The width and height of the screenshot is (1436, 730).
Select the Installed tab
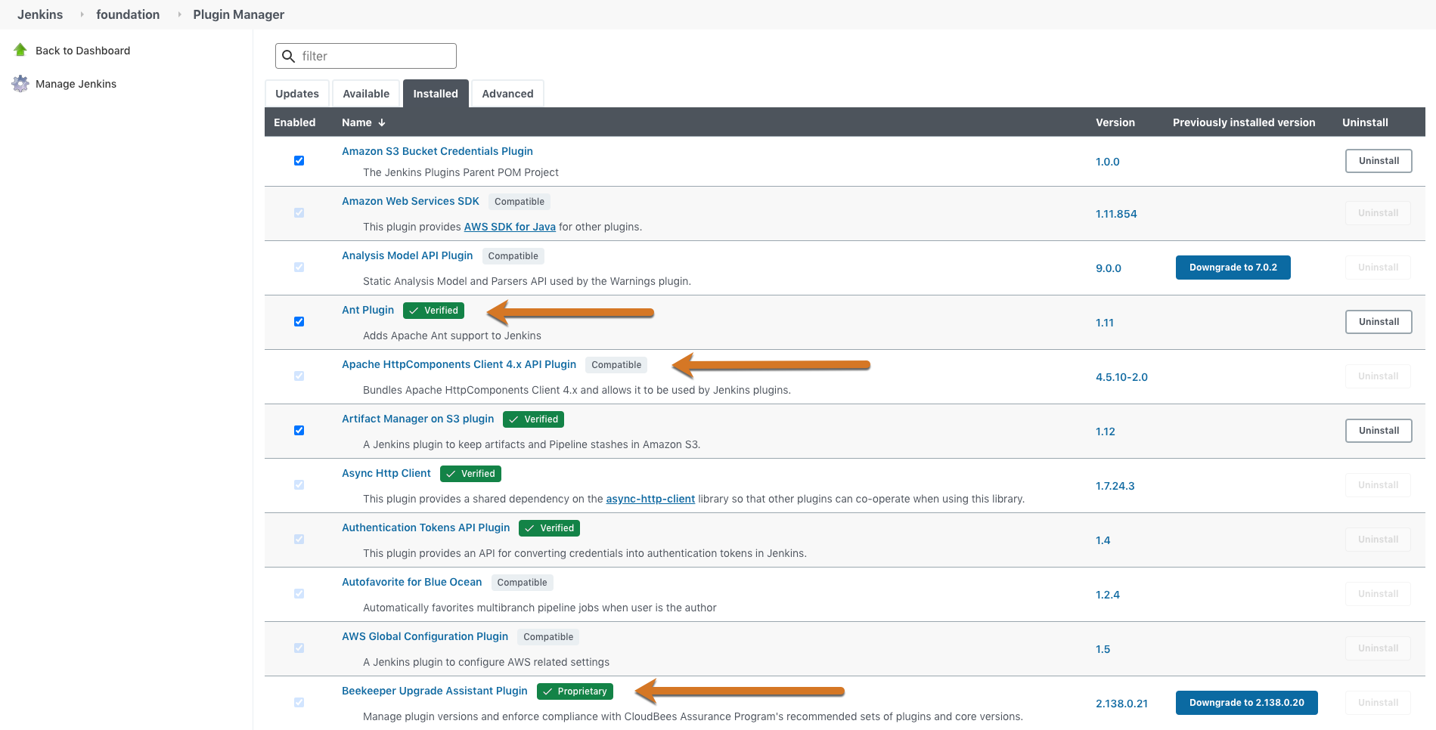pyautogui.click(x=436, y=94)
